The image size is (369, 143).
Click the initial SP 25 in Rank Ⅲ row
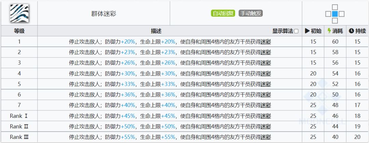tap(313, 137)
